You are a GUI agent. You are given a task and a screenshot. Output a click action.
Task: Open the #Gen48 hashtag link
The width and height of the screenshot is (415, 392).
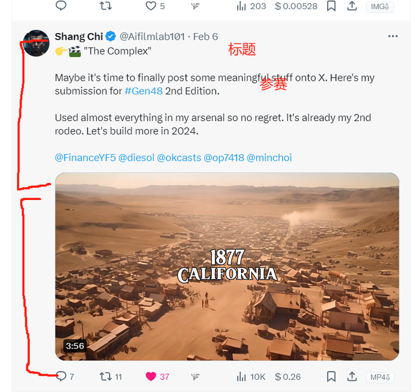[x=143, y=91]
